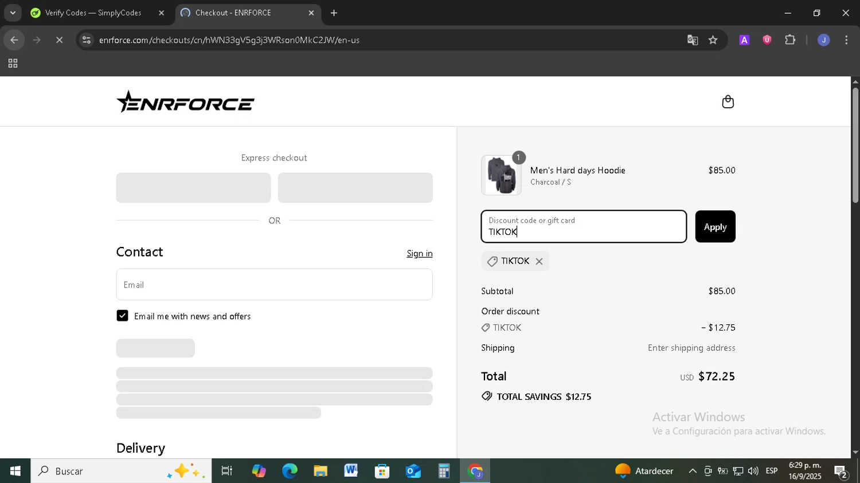Close the Checkout ENRFORCE tab
This screenshot has width=860, height=483.
click(311, 13)
